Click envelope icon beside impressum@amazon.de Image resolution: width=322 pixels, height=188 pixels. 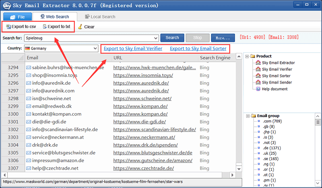(29, 161)
